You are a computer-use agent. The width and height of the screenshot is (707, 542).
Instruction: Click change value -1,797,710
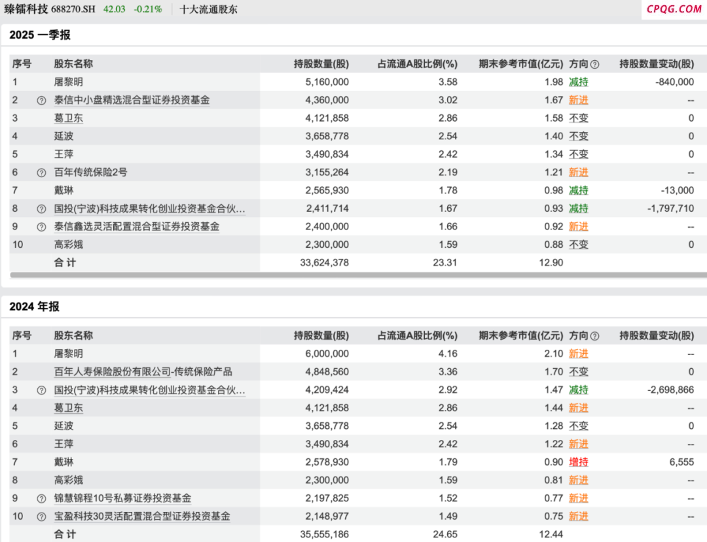click(670, 209)
